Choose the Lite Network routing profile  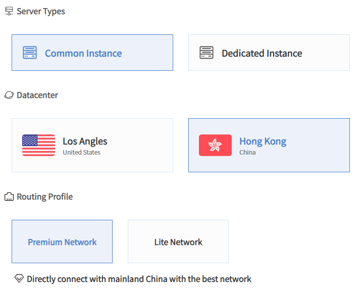tap(178, 241)
